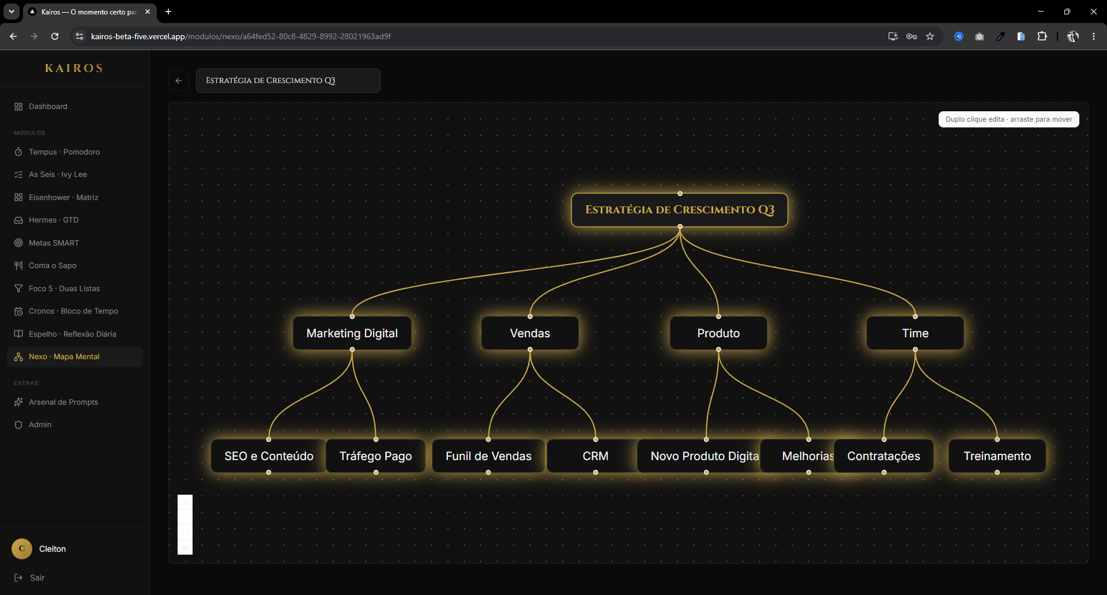Open the tab search dropdown arrow
The width and height of the screenshot is (1107, 595).
12,12
